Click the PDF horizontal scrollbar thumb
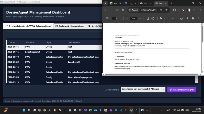204x114 pixels. (x=152, y=74)
